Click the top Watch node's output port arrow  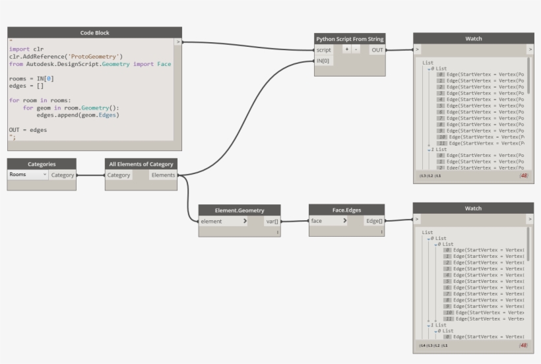(530, 49)
